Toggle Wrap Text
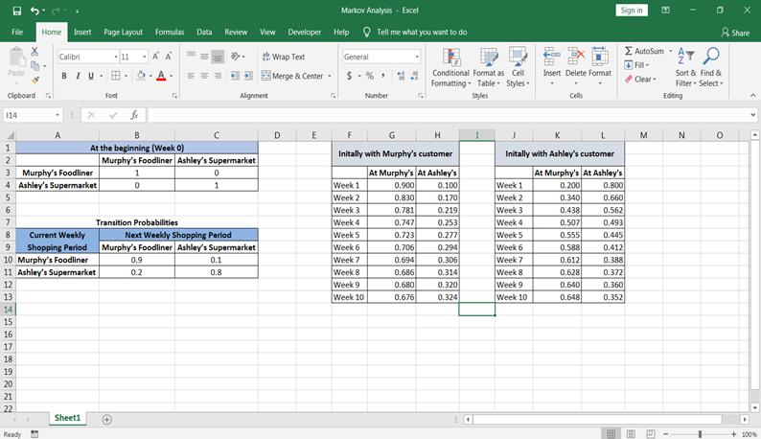The width and height of the screenshot is (761, 439). tap(284, 57)
